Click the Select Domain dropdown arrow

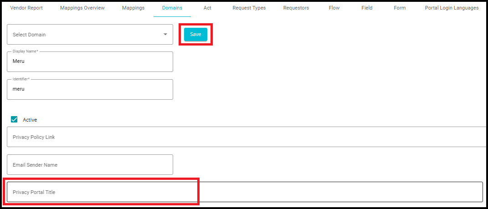(x=165, y=35)
